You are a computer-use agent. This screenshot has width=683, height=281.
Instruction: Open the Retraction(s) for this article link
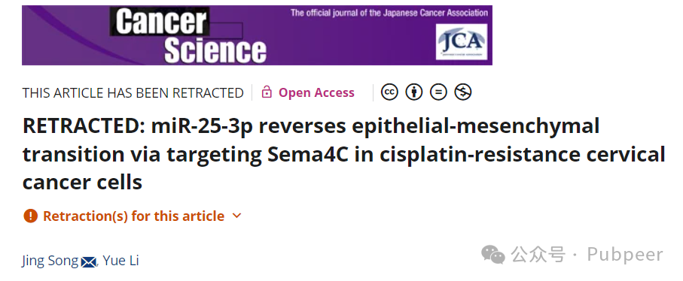(x=134, y=216)
